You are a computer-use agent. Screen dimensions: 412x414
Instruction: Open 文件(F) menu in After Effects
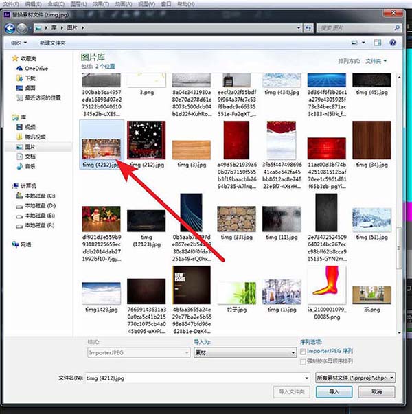coord(11,4)
